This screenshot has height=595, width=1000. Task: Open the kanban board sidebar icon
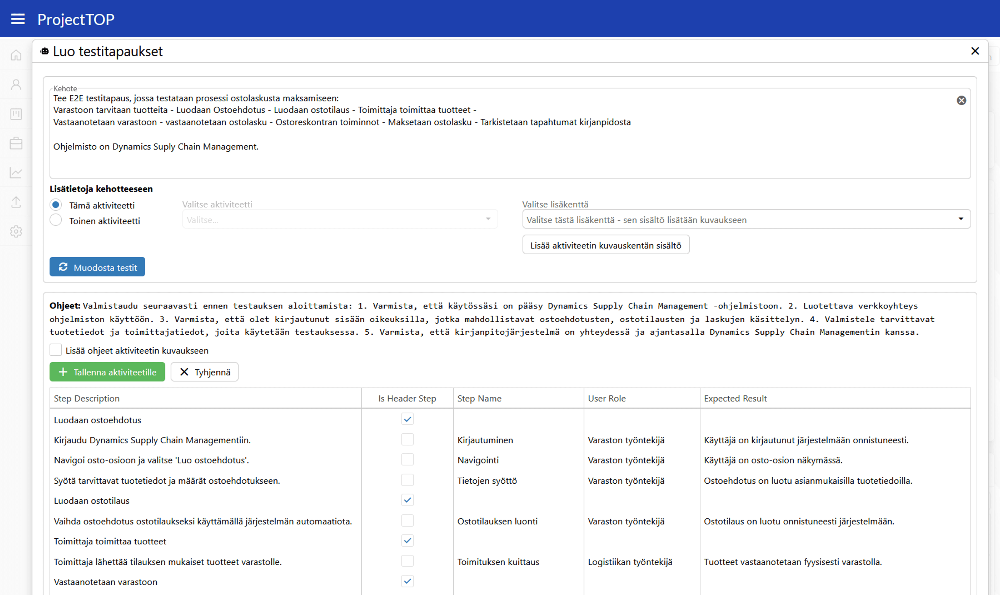coord(16,114)
